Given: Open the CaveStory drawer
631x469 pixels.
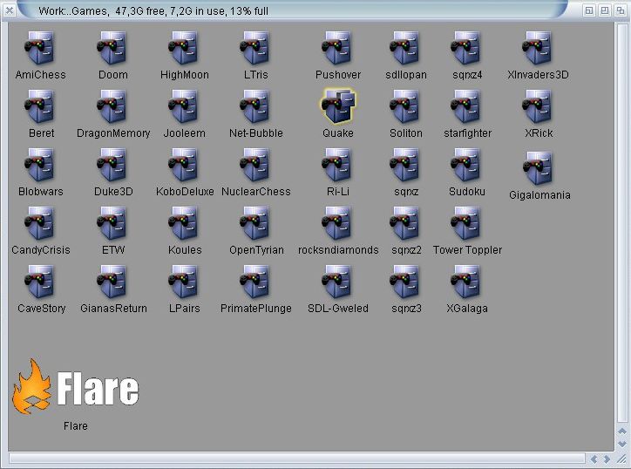Looking at the screenshot, I should coord(39,282).
